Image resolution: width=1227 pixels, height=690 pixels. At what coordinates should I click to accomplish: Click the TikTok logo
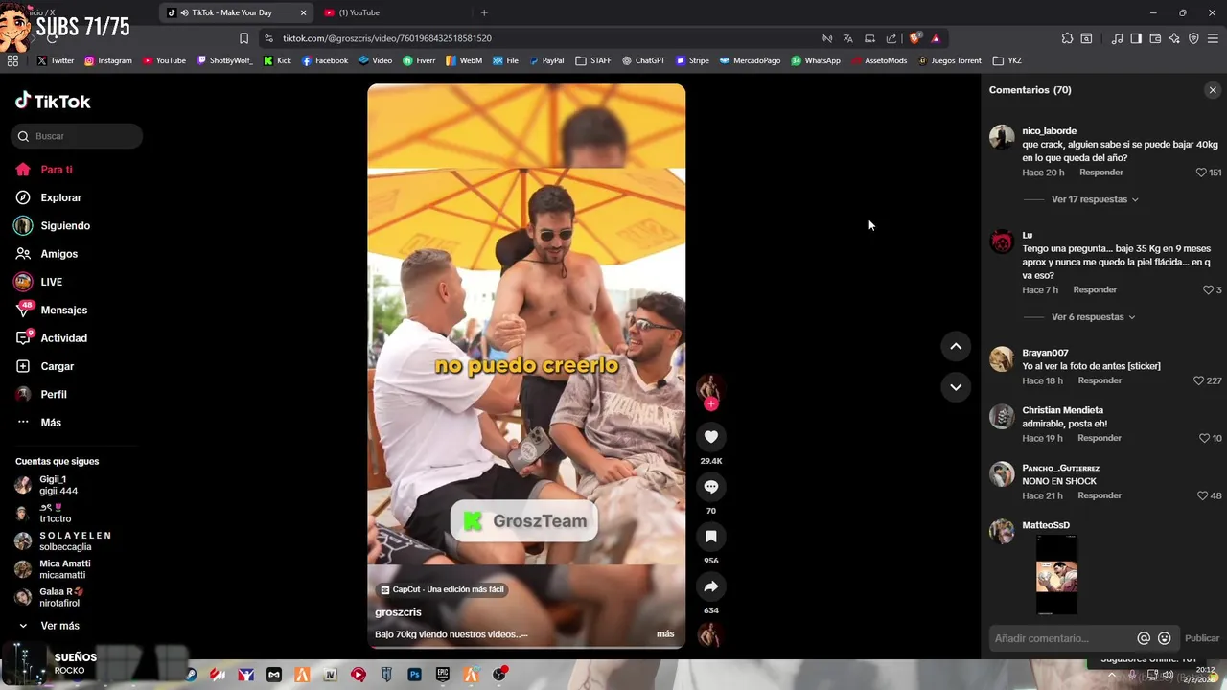pos(53,101)
